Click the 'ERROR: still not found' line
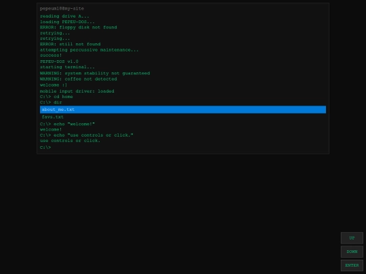The height and width of the screenshot is (274, 366). point(70,44)
